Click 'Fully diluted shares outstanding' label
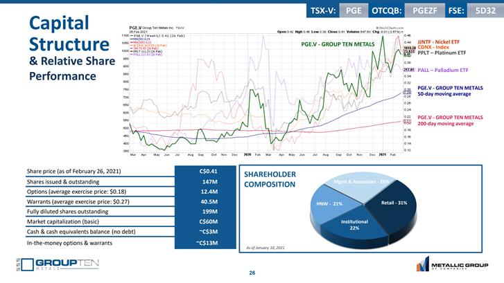 [x=67, y=212]
